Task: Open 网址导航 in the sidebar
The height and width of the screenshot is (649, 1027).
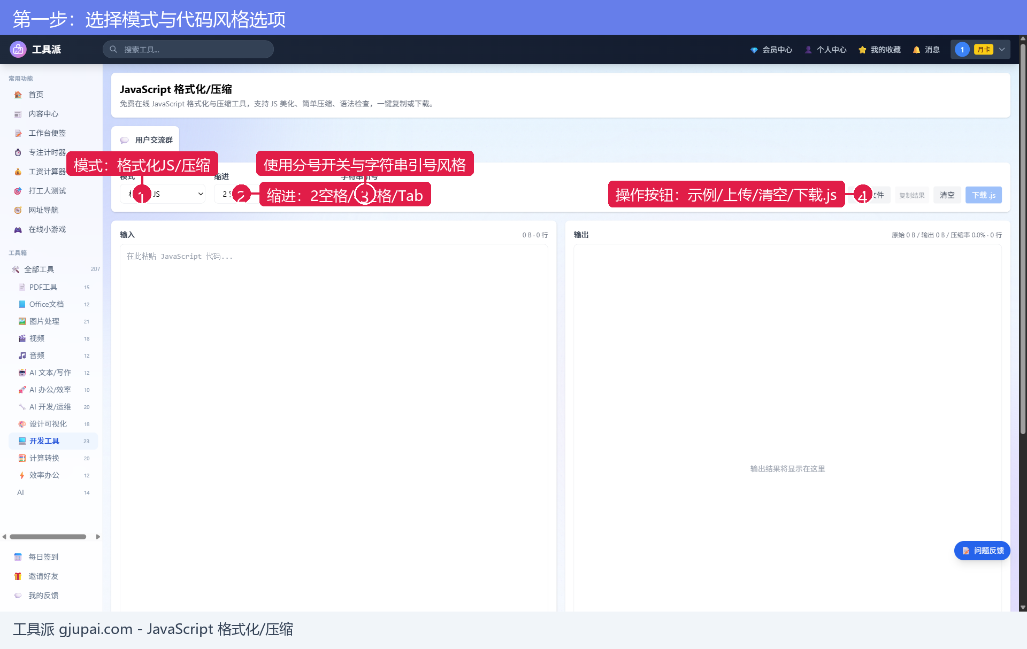Action: click(x=43, y=210)
